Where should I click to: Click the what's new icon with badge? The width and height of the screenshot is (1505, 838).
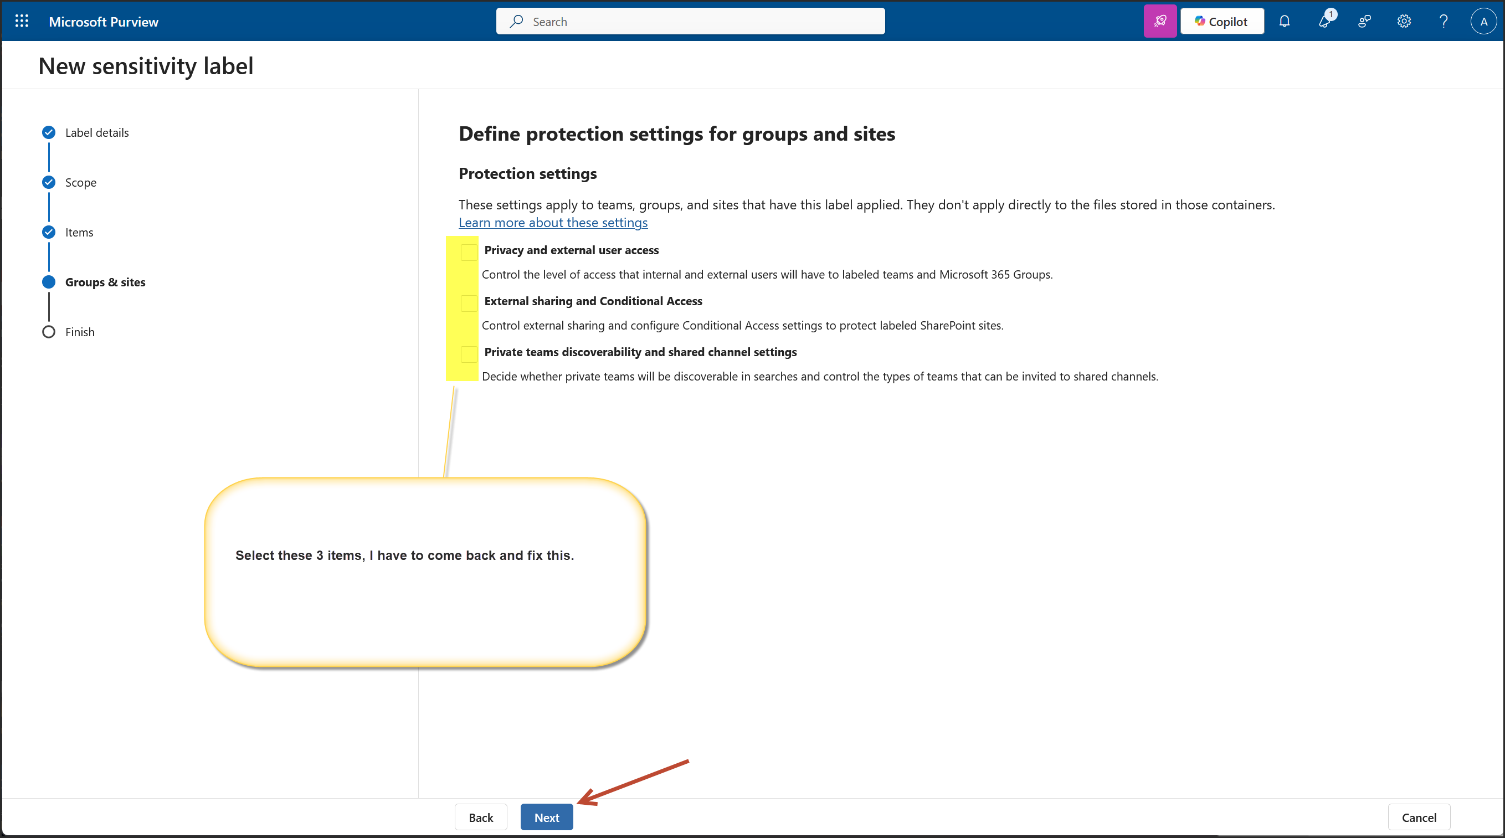tap(1324, 22)
